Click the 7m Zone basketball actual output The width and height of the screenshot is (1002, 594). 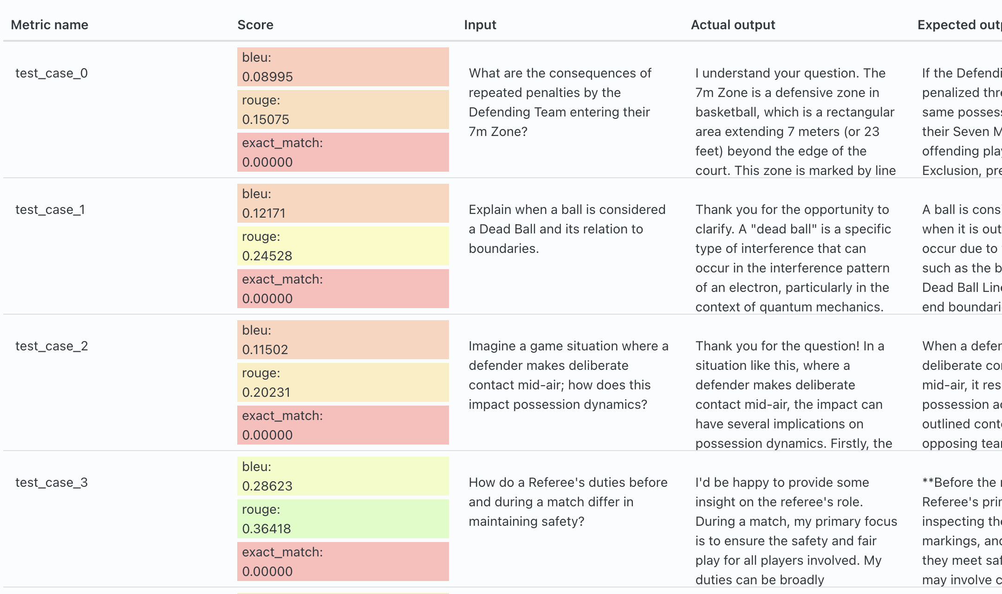tap(795, 122)
